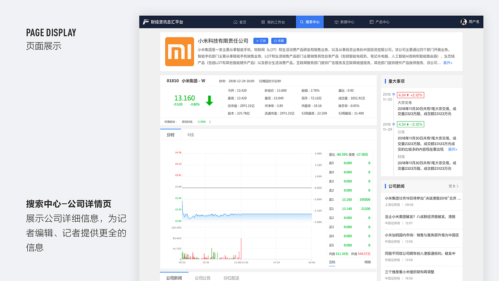Open the 首页 home navigation item
This screenshot has width=499, height=281.
point(240,22)
